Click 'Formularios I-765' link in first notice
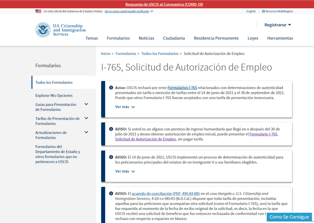 click(182, 87)
